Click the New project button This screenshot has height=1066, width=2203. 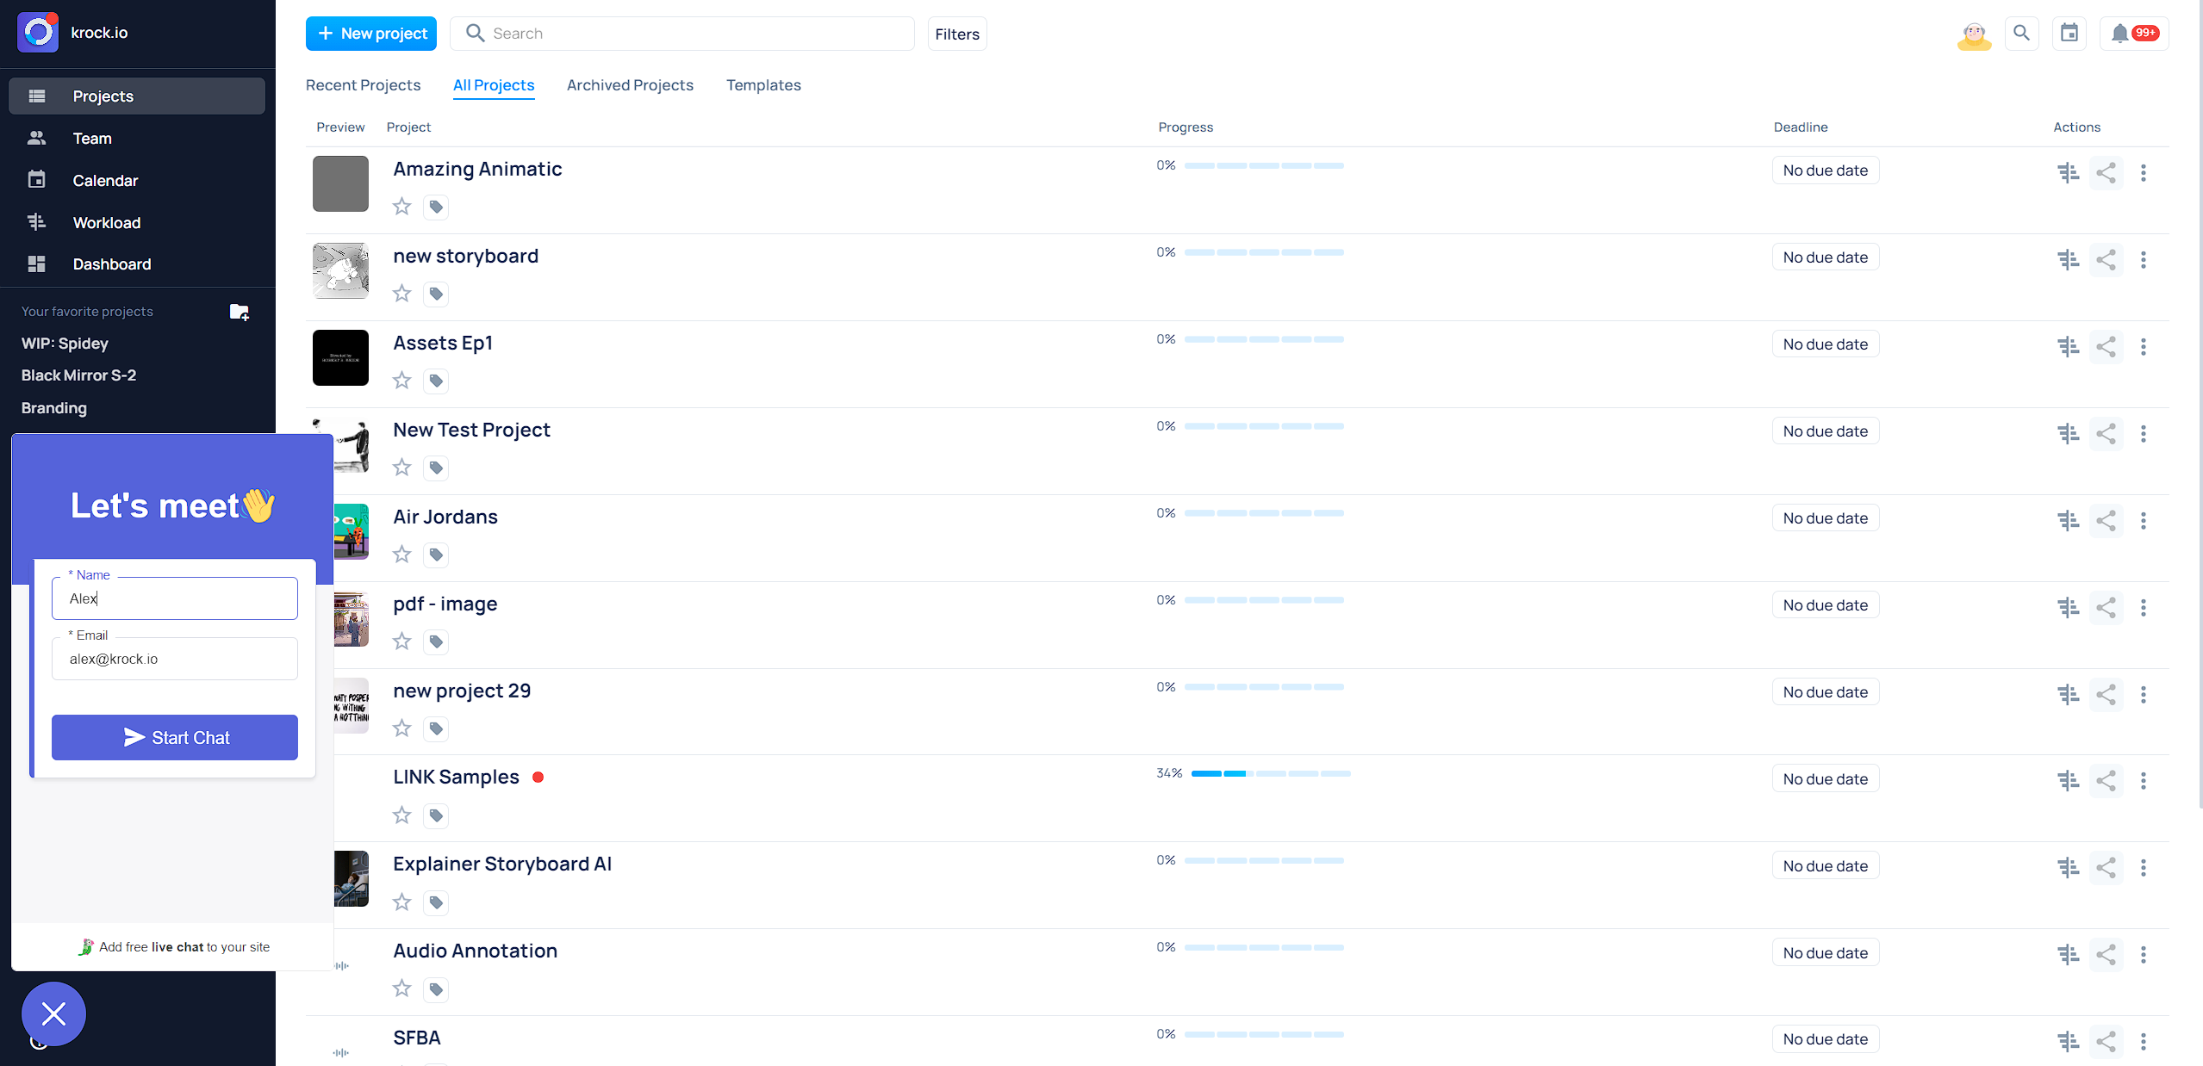tap(371, 33)
